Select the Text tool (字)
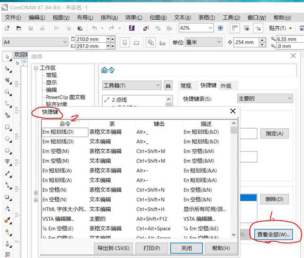The image size is (304, 258). [8, 162]
